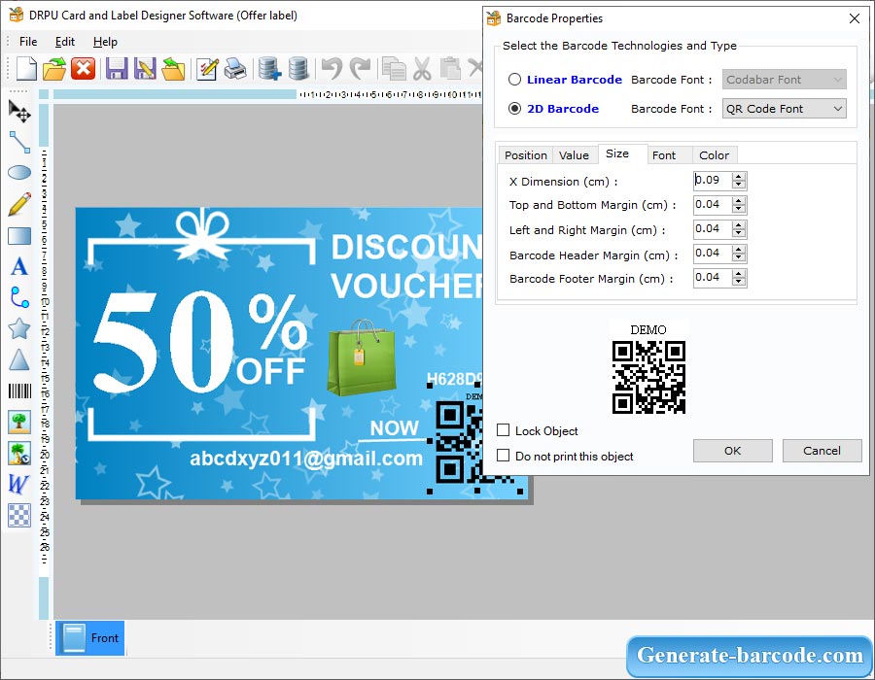Image resolution: width=875 pixels, height=680 pixels.
Task: Select the Text tool letter A
Action: coord(19,266)
